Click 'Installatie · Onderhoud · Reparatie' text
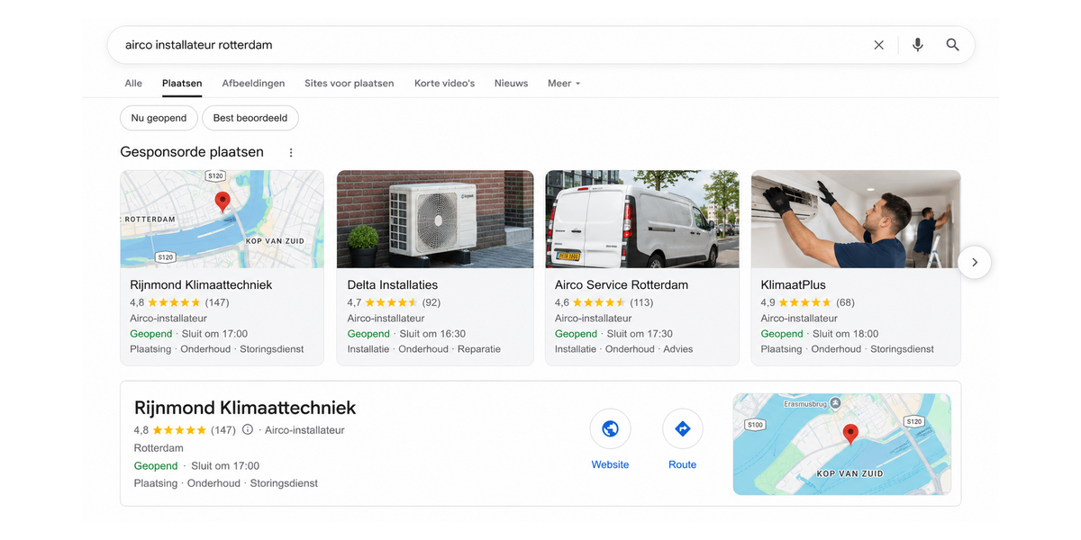The width and height of the screenshot is (1081, 540). pyautogui.click(x=424, y=349)
